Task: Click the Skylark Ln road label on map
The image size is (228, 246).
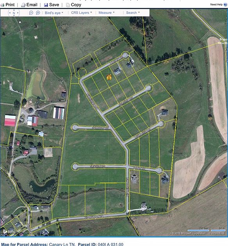Action: pyautogui.click(x=98, y=166)
